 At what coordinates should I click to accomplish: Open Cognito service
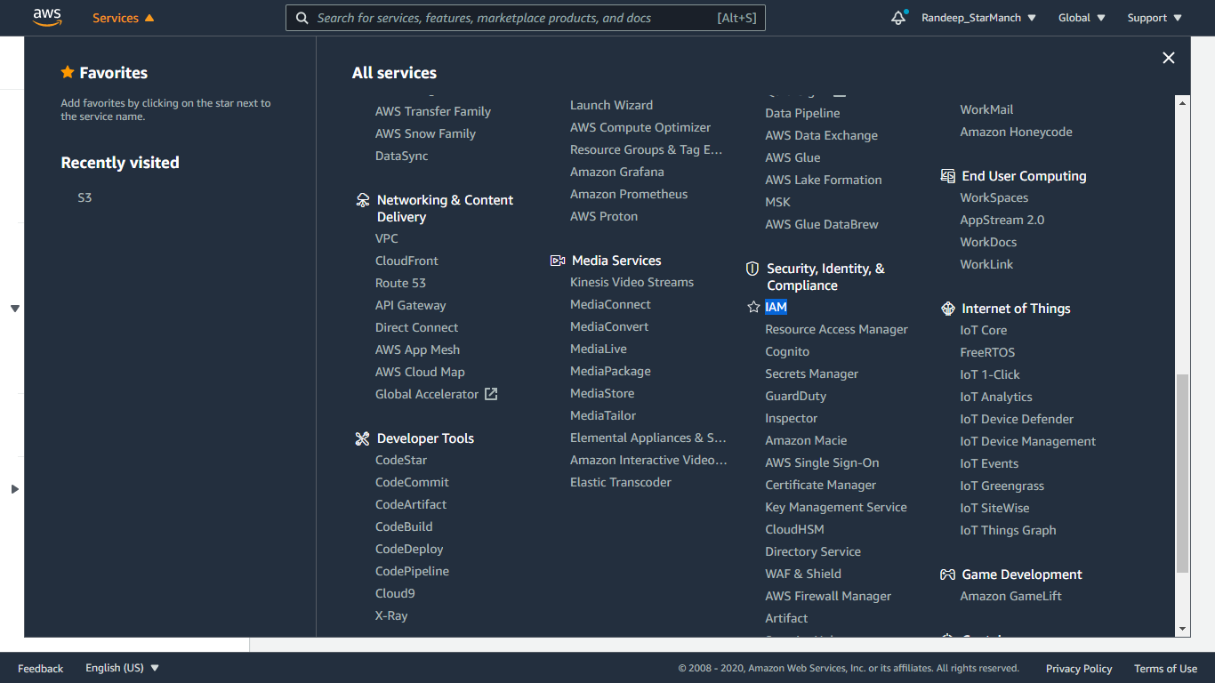pyautogui.click(x=787, y=351)
